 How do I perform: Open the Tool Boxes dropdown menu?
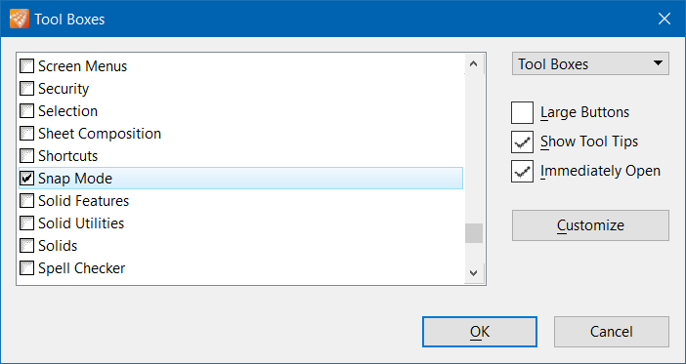pos(590,63)
